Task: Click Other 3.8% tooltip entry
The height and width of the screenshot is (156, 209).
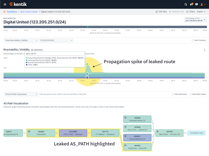Action: point(32,65)
